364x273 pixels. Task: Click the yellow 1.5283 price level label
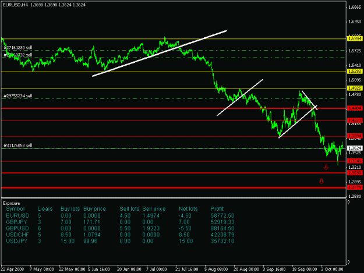pyautogui.click(x=355, y=71)
